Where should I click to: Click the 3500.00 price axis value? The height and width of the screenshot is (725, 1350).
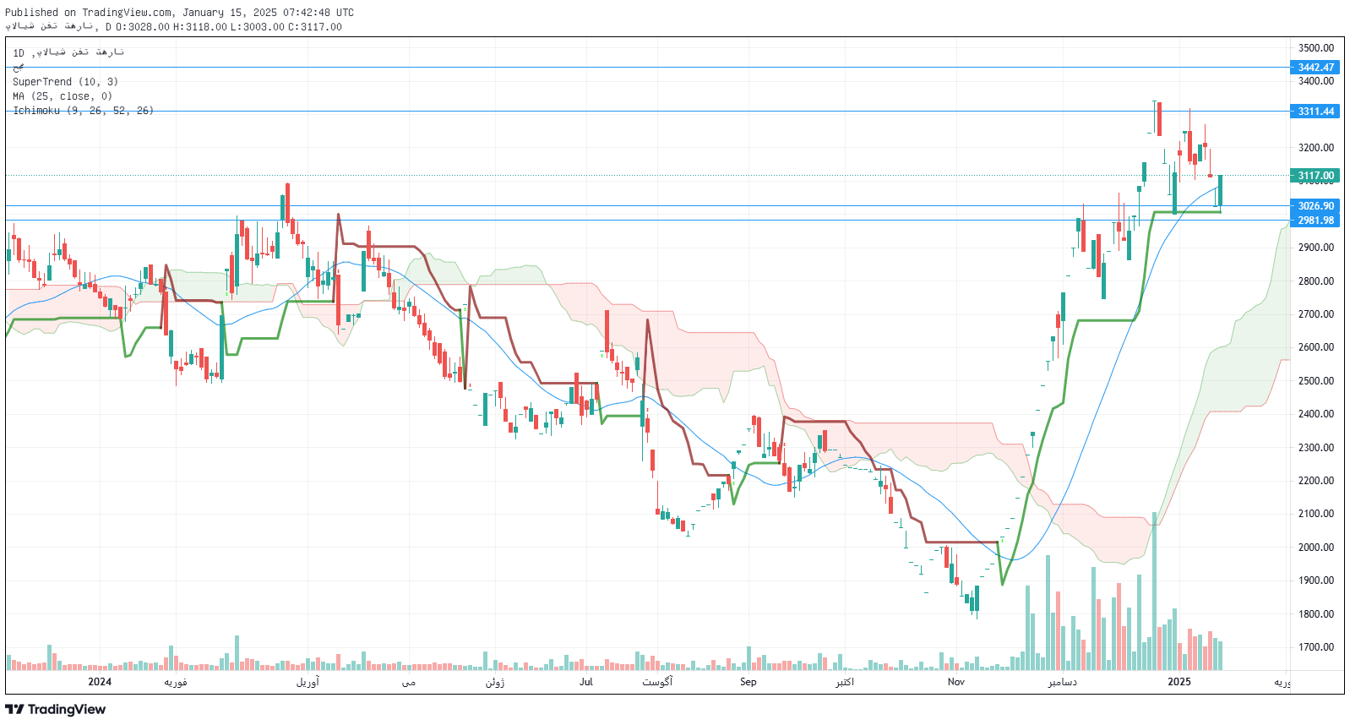coord(1316,48)
